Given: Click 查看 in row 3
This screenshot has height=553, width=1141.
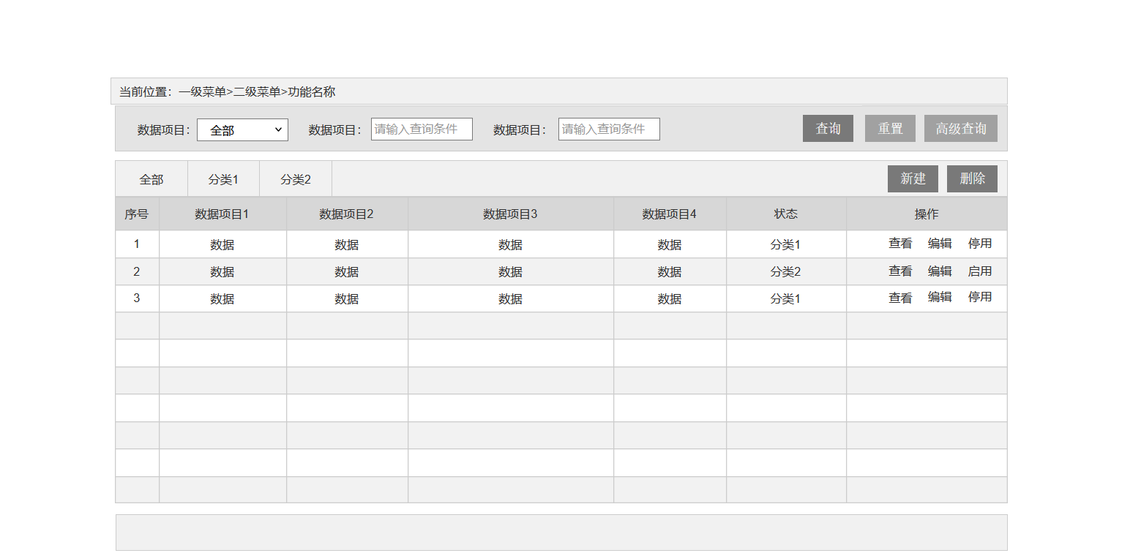Looking at the screenshot, I should [x=900, y=298].
